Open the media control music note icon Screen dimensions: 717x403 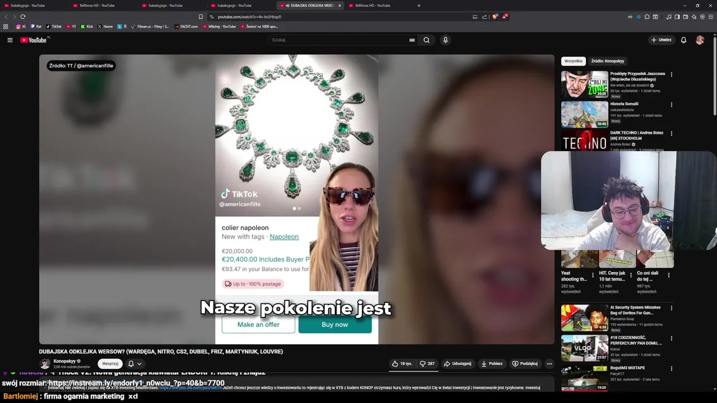coord(668,17)
